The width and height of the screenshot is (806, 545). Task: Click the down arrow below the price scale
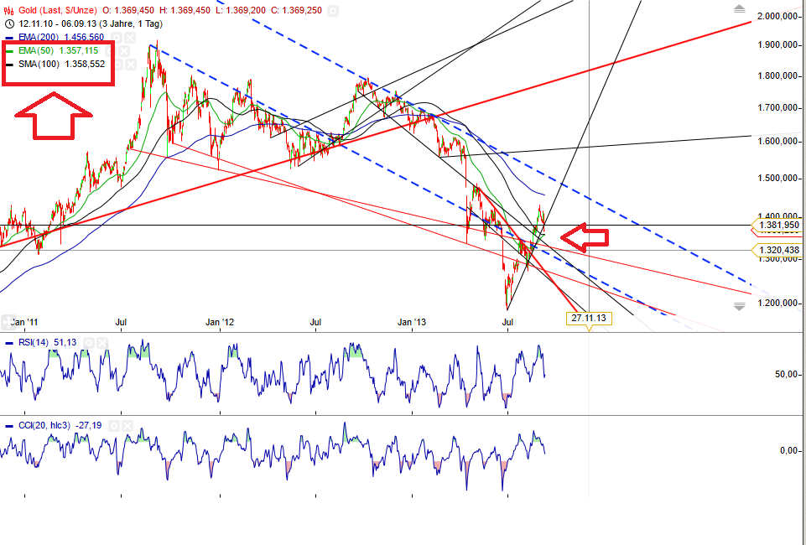(x=739, y=306)
